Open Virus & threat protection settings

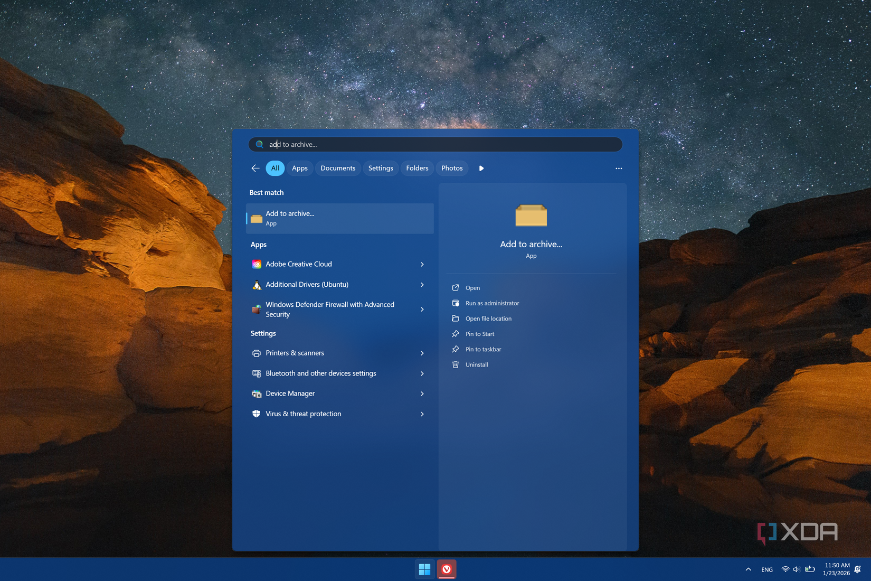tap(303, 414)
